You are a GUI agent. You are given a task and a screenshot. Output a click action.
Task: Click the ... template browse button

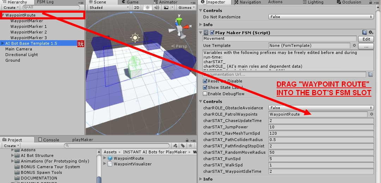tap(366, 45)
